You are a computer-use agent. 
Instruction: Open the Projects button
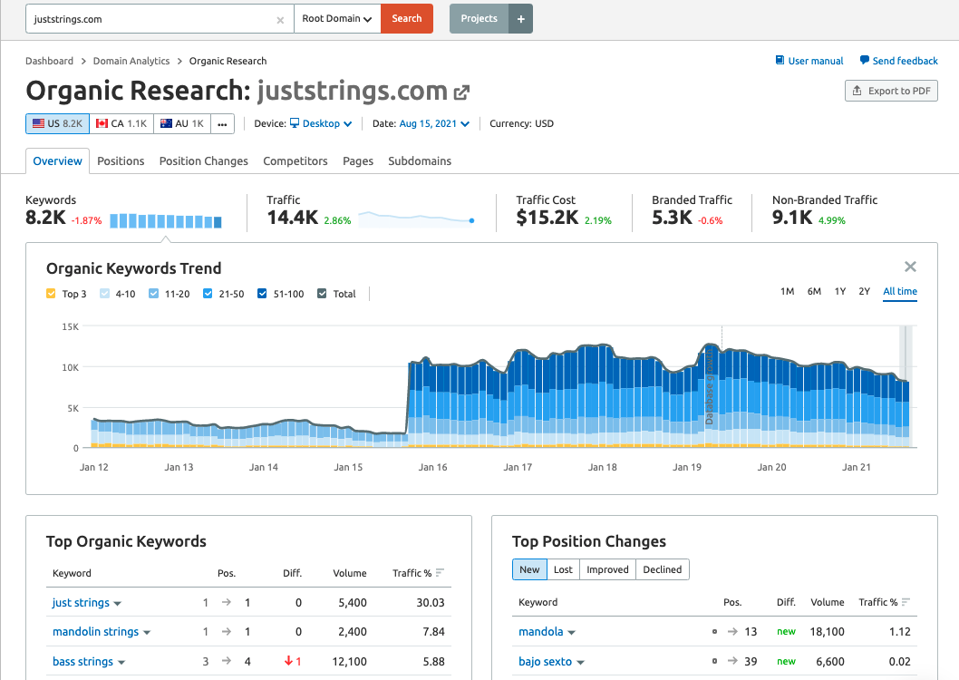pyautogui.click(x=479, y=18)
